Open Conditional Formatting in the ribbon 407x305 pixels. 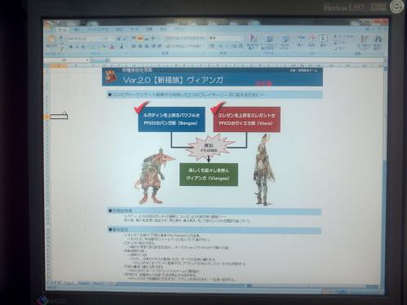point(253,42)
